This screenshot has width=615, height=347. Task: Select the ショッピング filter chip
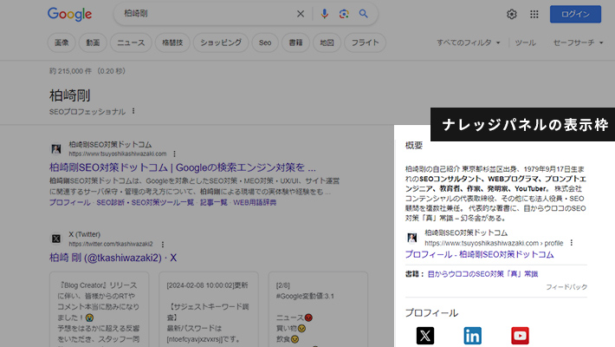221,43
